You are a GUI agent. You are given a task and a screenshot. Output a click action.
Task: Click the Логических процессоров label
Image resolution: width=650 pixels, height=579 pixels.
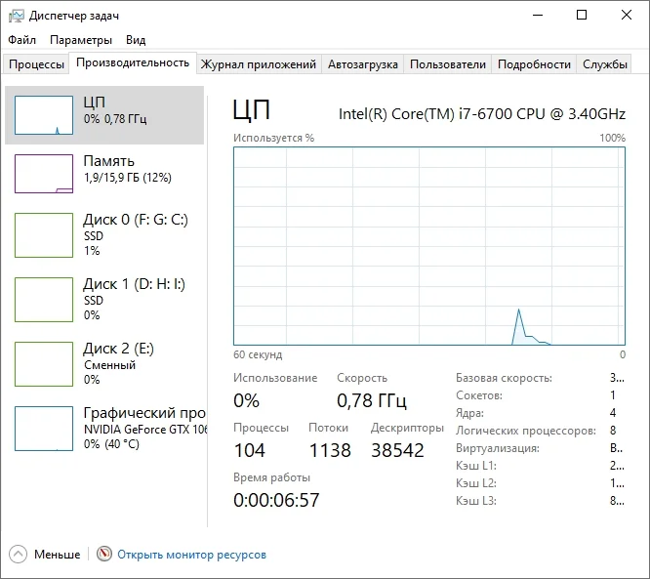coord(526,431)
